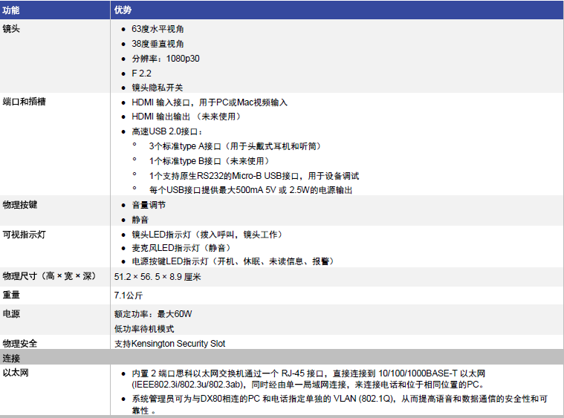Click the 功能 column header

pos(12,10)
